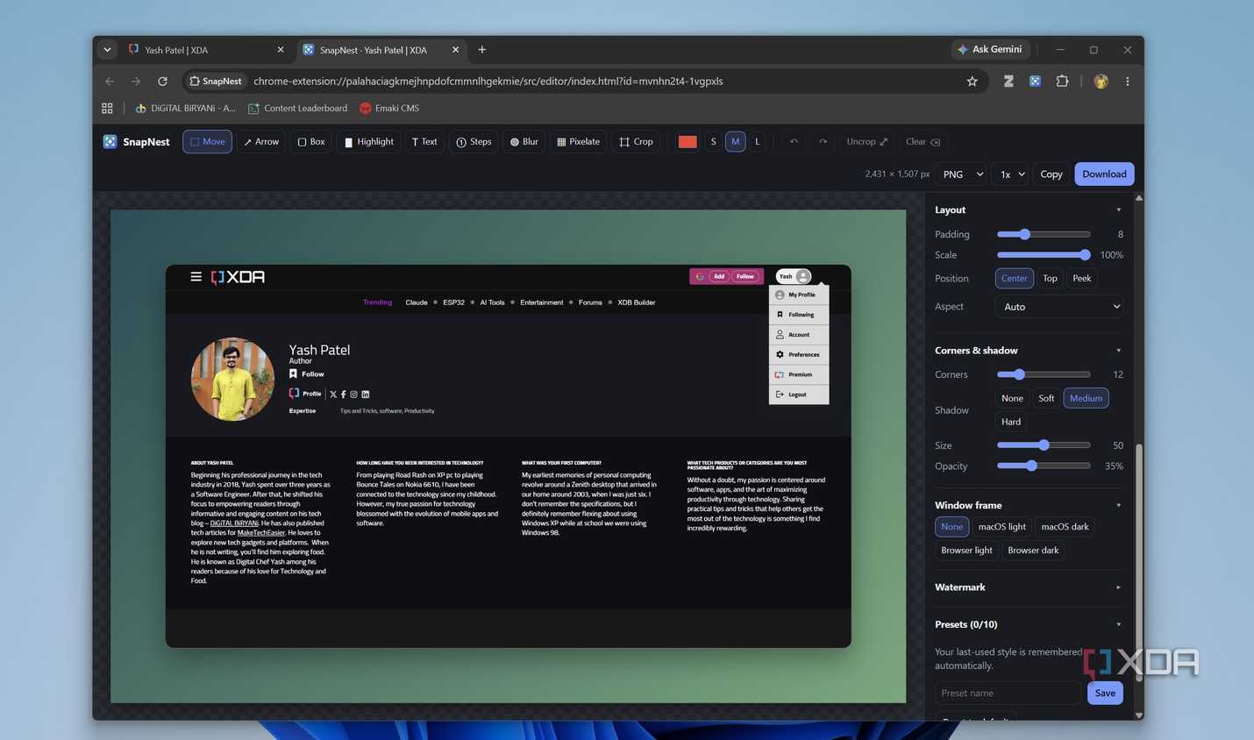Select the Steps tool
Image resolution: width=1254 pixels, height=740 pixels.
[474, 141]
